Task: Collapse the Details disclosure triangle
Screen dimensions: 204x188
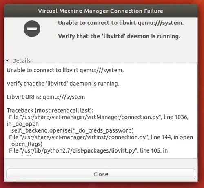Action: 7,60
